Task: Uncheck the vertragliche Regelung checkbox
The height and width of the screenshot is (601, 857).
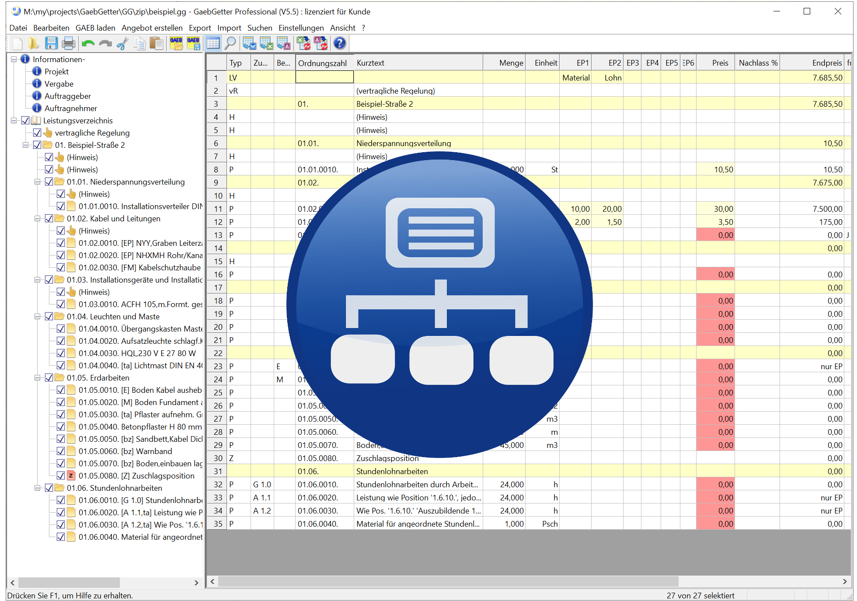Action: pyautogui.click(x=37, y=133)
